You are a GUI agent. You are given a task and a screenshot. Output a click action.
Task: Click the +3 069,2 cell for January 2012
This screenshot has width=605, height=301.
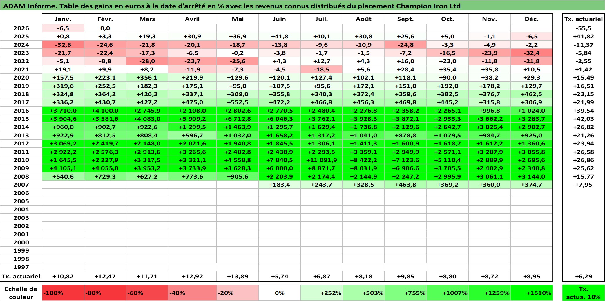tap(63, 143)
